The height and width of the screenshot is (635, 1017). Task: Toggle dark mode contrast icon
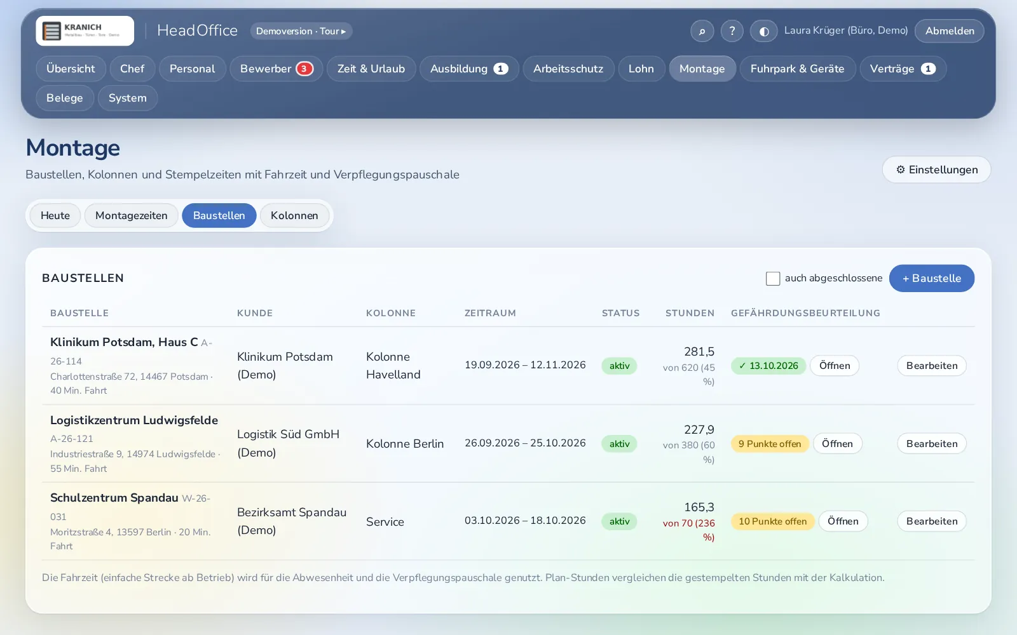coord(763,30)
